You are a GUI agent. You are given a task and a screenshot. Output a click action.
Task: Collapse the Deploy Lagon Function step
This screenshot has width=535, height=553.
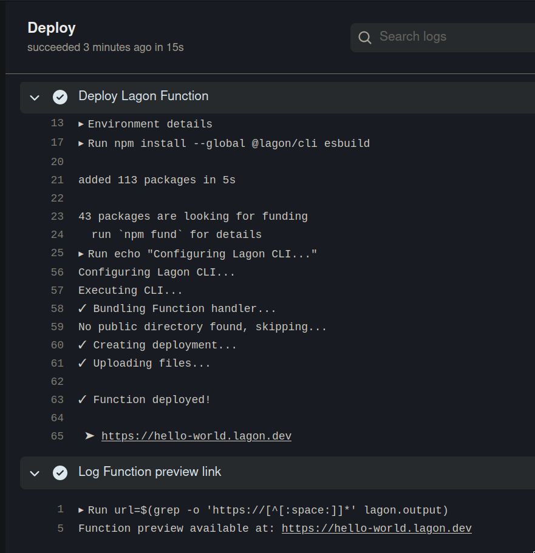[35, 97]
